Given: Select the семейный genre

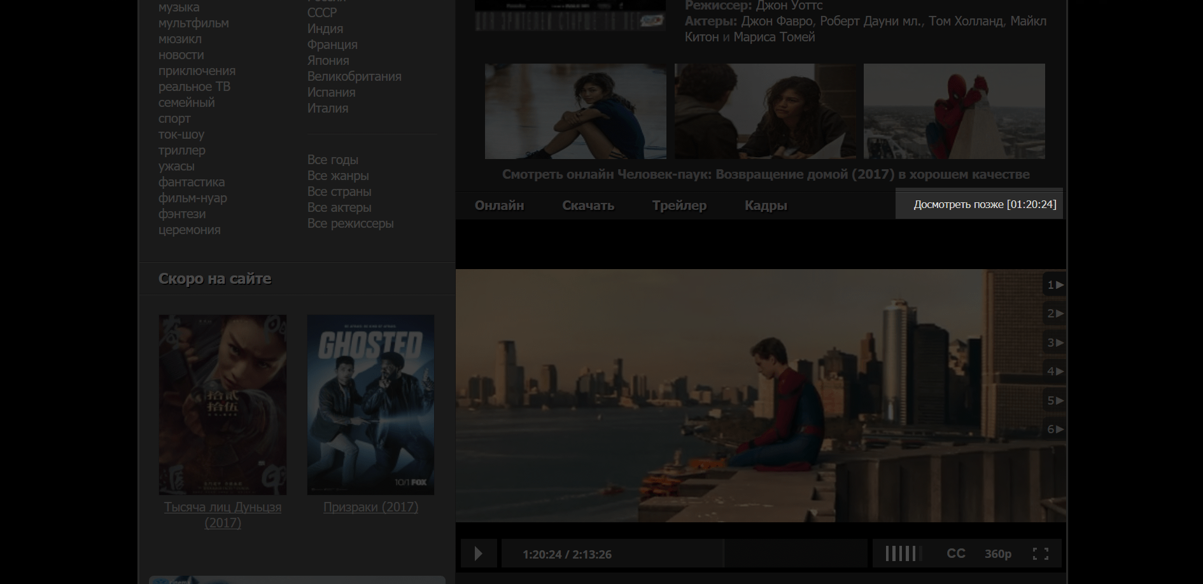Looking at the screenshot, I should (186, 102).
